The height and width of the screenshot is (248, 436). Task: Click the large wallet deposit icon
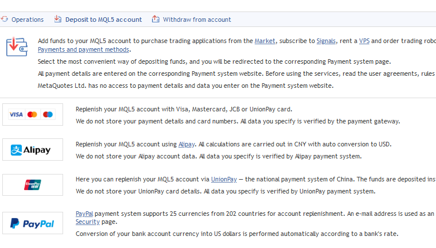(x=17, y=46)
